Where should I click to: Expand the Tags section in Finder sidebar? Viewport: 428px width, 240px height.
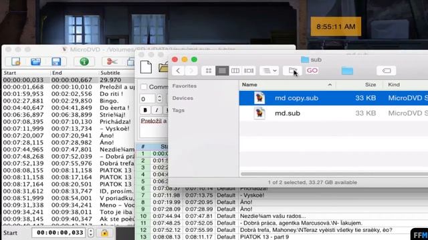click(x=179, y=110)
